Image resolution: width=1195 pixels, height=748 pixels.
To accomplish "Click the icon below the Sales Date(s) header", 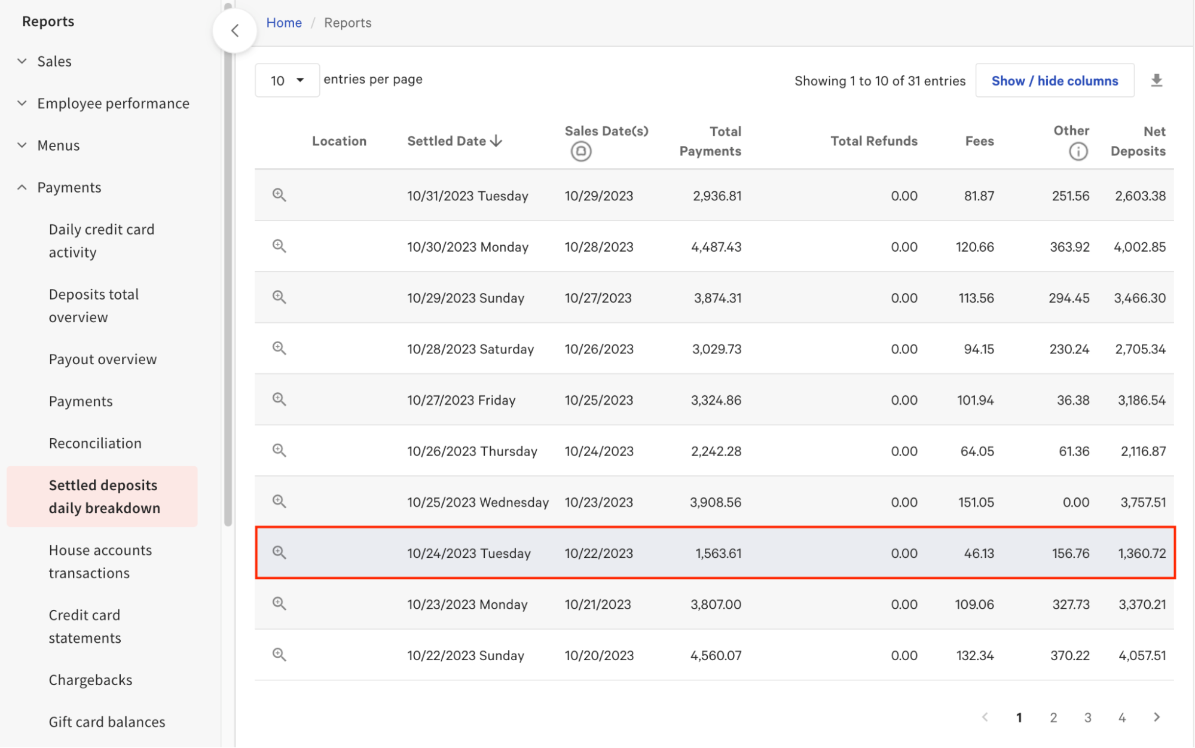I will click(580, 151).
